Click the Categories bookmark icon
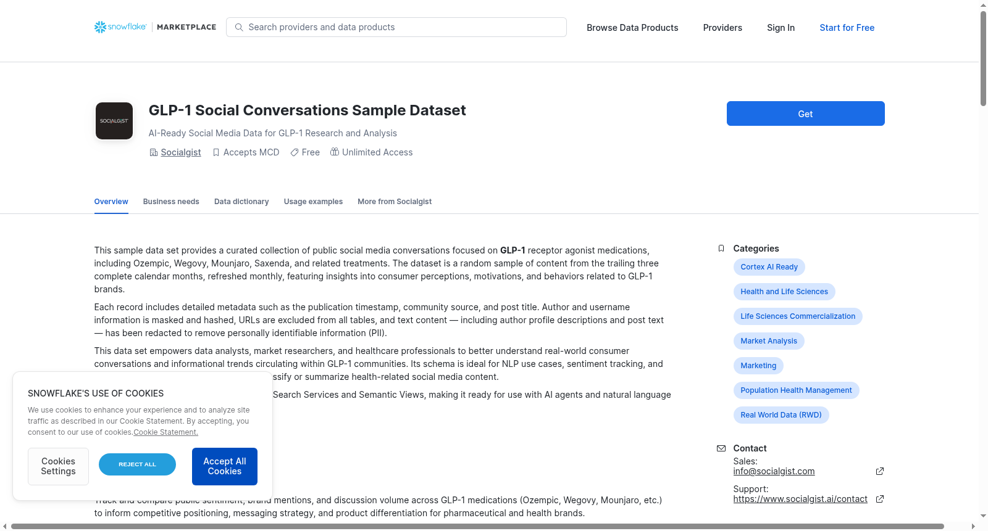 point(721,249)
